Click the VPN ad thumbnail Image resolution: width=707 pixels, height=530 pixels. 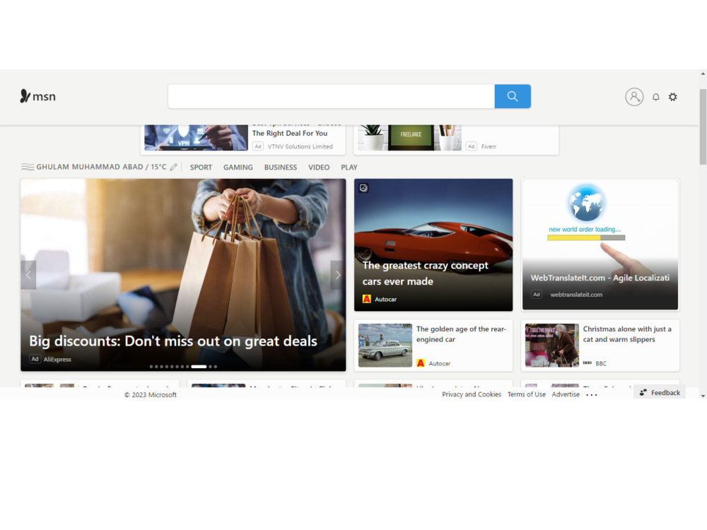[196, 138]
